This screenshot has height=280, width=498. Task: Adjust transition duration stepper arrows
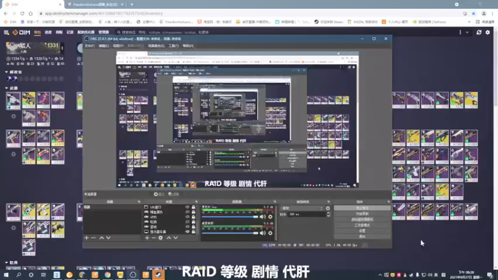click(x=329, y=215)
